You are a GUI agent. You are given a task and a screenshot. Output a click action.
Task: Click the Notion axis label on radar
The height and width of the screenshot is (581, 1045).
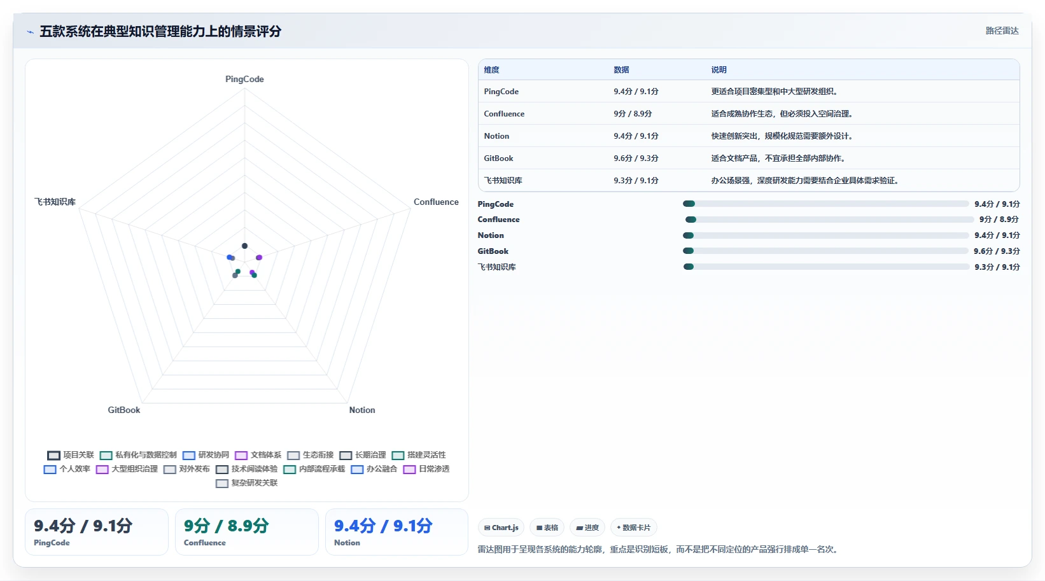[x=362, y=410]
